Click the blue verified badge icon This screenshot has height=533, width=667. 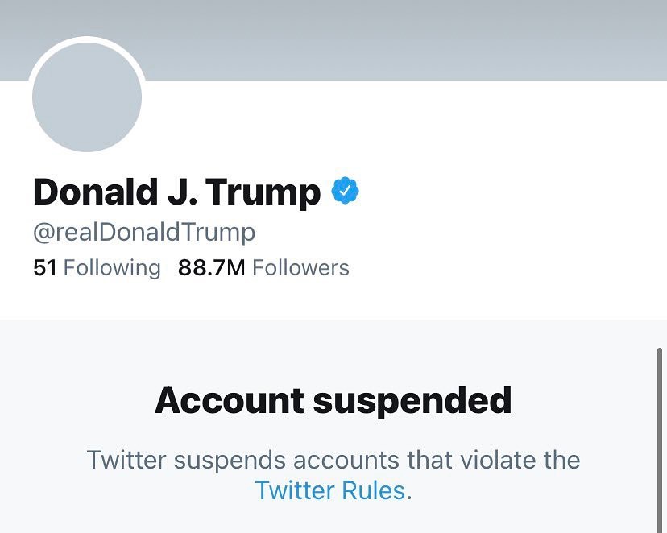pyautogui.click(x=346, y=192)
